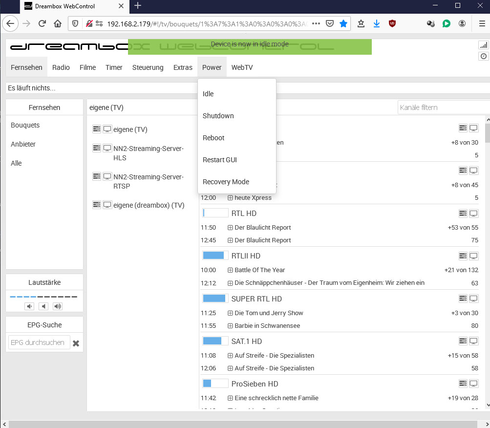Expand Eine schrecklich nette Familie entry

230,398
